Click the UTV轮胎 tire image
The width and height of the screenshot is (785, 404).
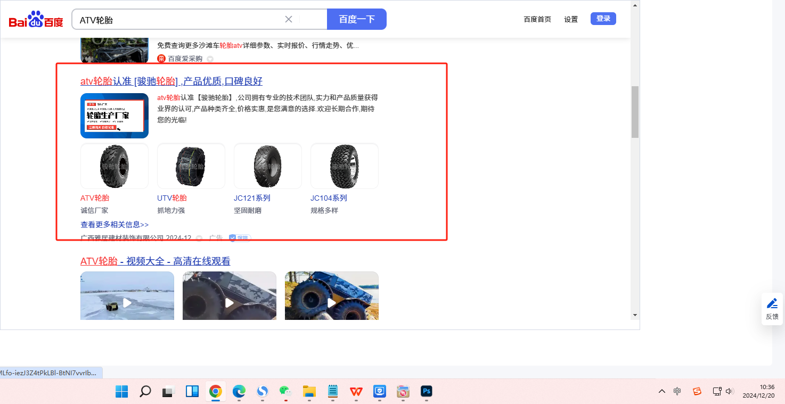tap(191, 166)
